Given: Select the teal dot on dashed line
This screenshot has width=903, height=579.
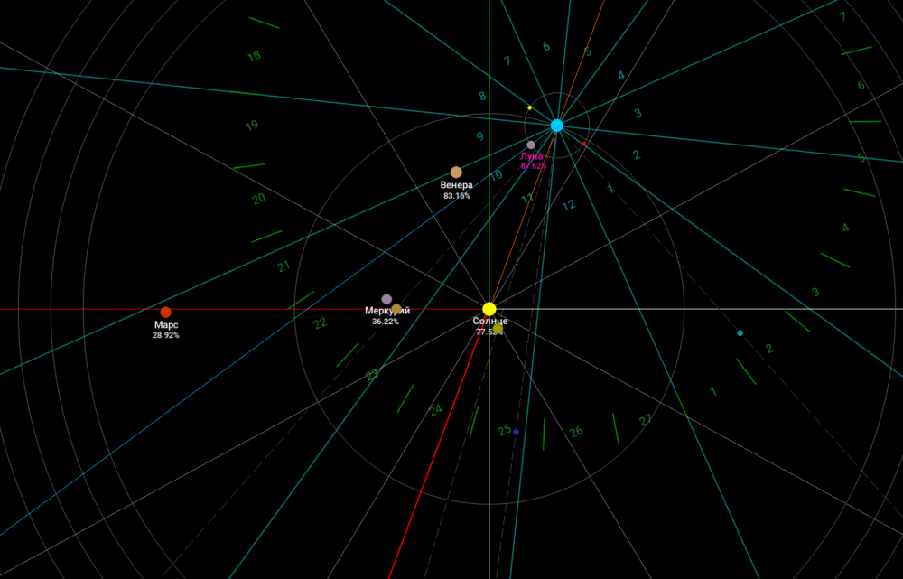Looking at the screenshot, I should 740,333.
